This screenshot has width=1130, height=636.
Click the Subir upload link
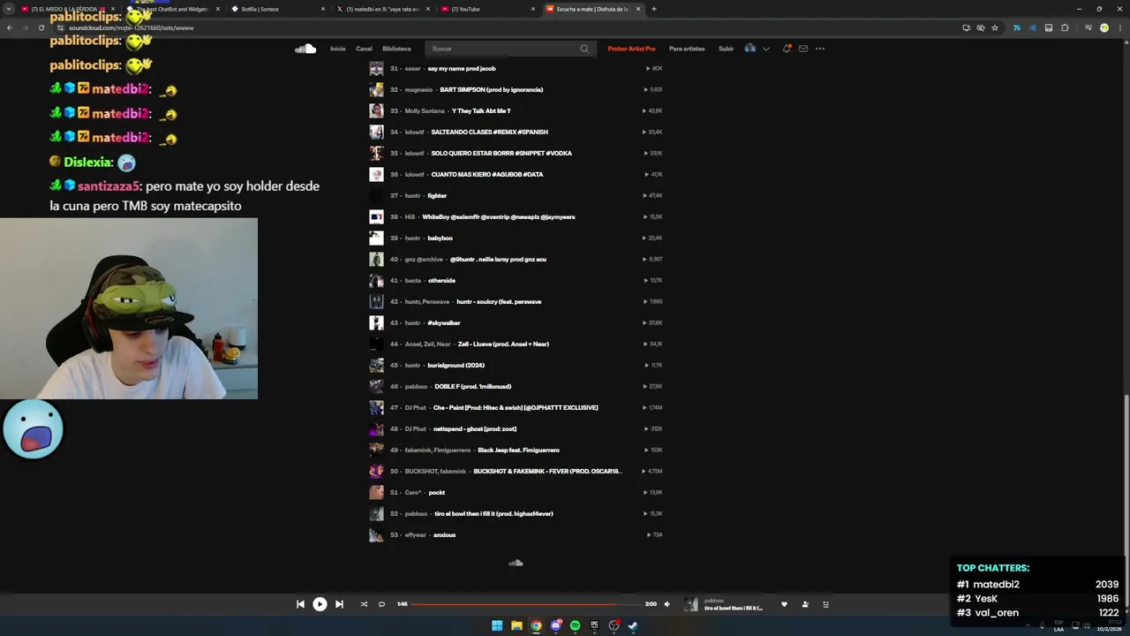[x=726, y=49]
